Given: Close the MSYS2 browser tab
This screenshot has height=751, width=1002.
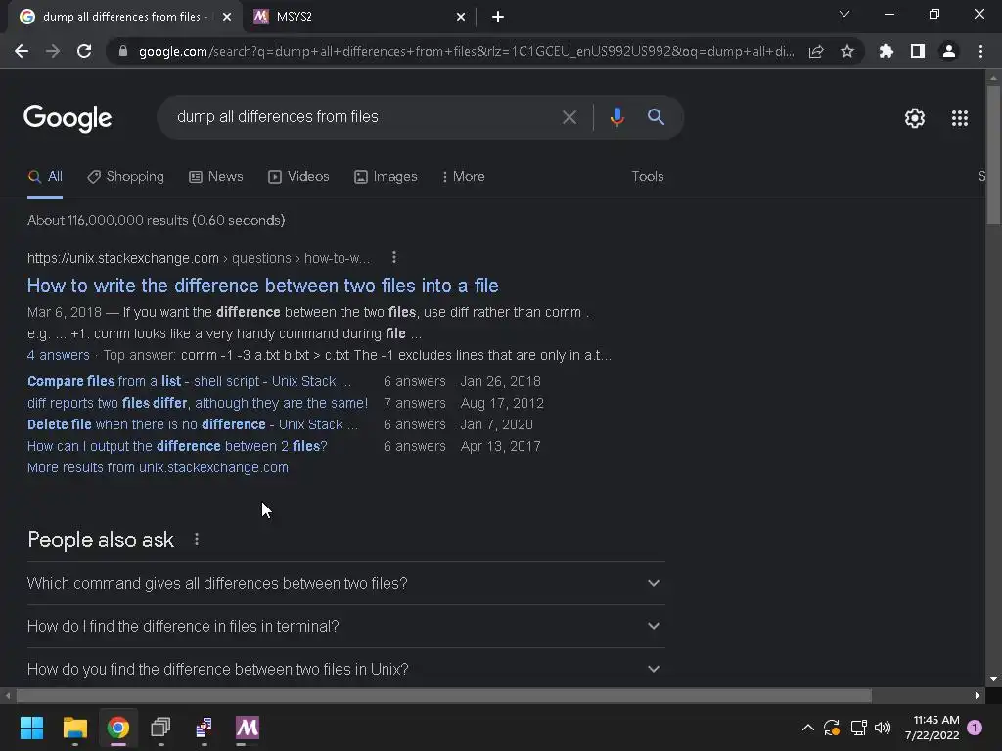Looking at the screenshot, I should click(x=461, y=17).
